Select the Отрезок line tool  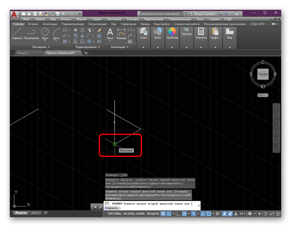(17, 34)
